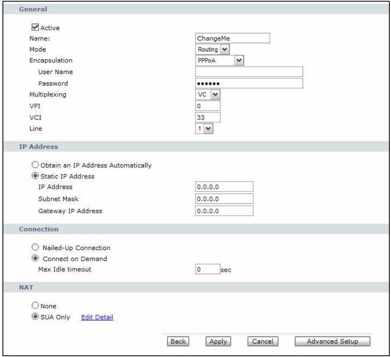The image size is (391, 357).
Task: Choose the Nailed-Up Connection option
Action: (35, 247)
